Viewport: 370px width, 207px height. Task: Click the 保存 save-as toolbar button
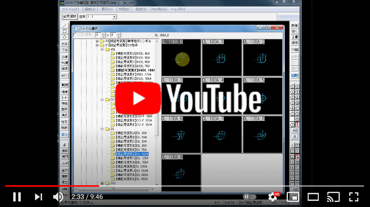pyautogui.click(x=294, y=43)
